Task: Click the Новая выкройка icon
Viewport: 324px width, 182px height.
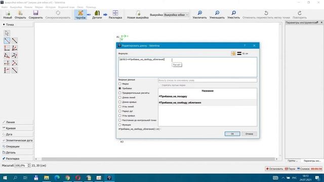Action: (x=138, y=15)
